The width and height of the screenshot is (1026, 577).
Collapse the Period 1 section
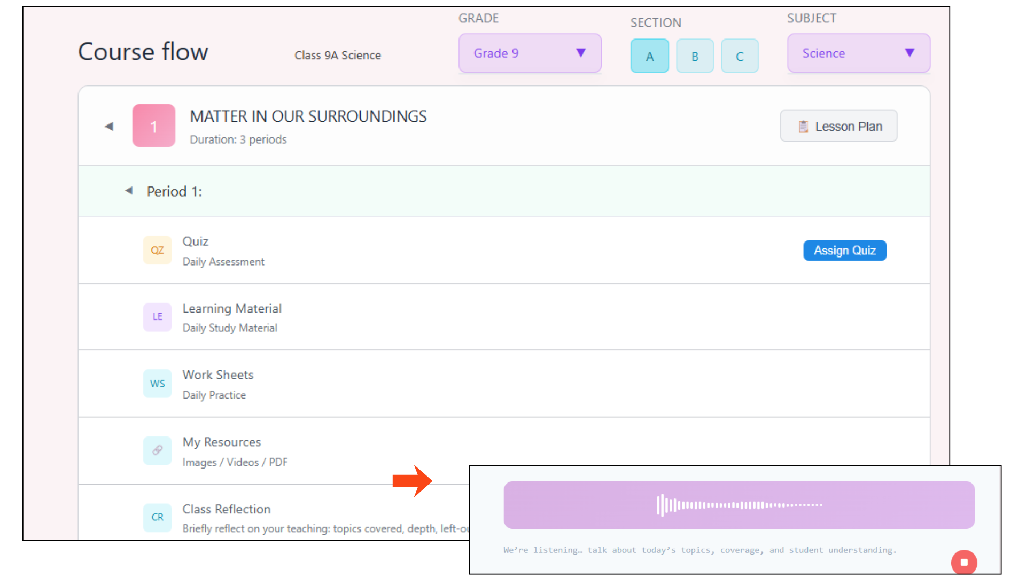(128, 190)
